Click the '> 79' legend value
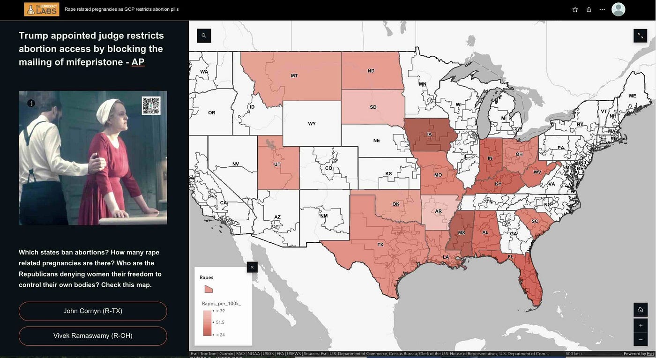 click(x=220, y=310)
